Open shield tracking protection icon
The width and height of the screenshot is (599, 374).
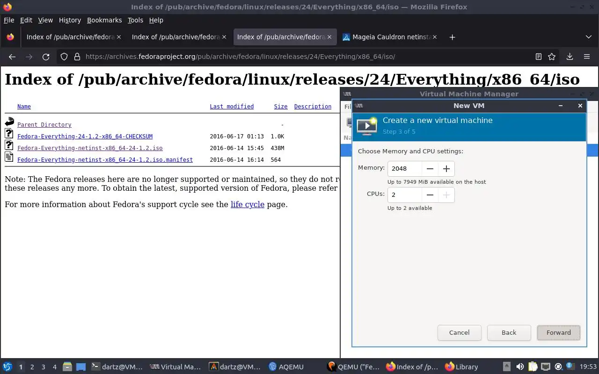65,57
